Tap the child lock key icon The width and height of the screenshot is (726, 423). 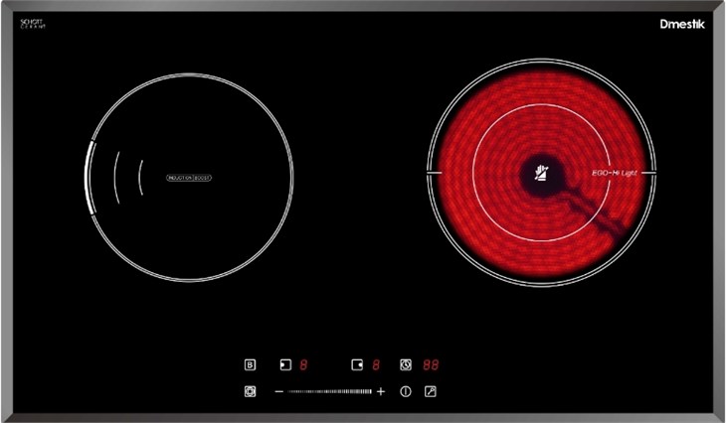coord(431,391)
